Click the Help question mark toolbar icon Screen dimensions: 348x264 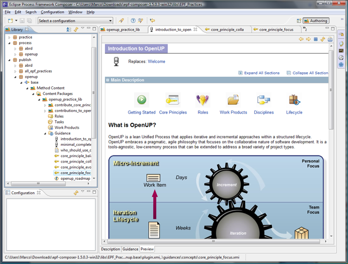pos(133,21)
